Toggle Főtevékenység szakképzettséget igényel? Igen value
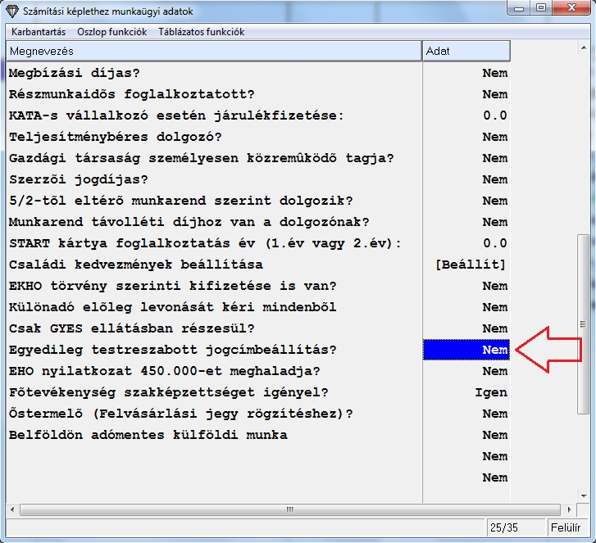 click(x=490, y=392)
